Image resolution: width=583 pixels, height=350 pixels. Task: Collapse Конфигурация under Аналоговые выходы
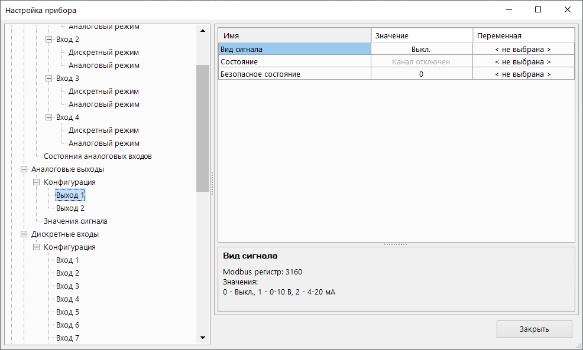[x=37, y=182]
